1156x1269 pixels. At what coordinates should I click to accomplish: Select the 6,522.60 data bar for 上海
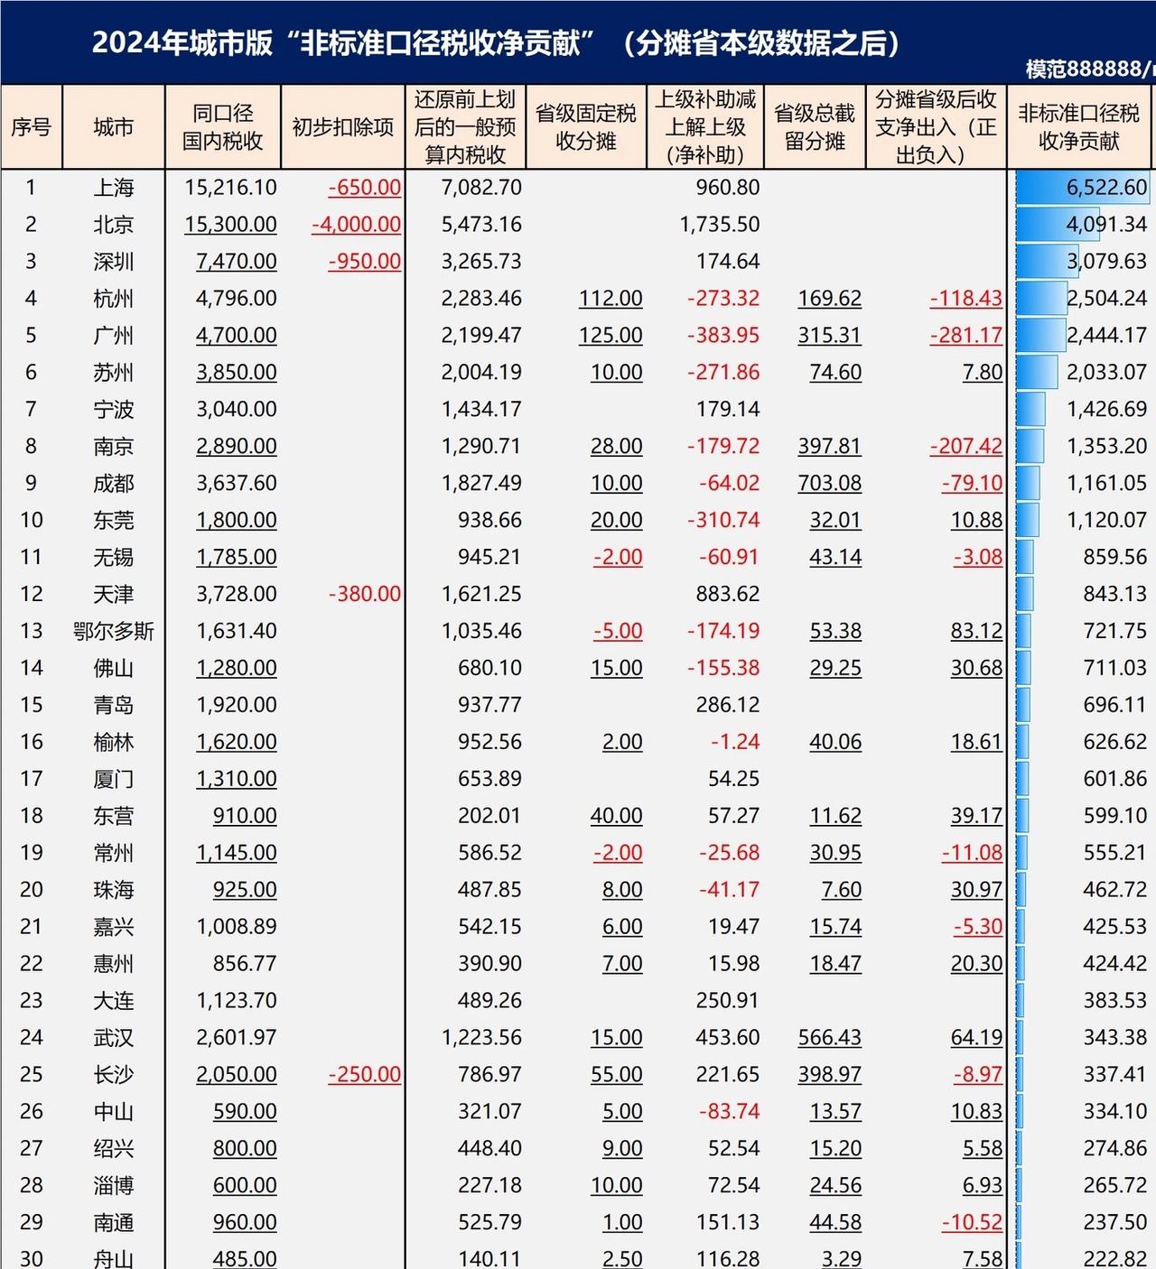[1082, 188]
